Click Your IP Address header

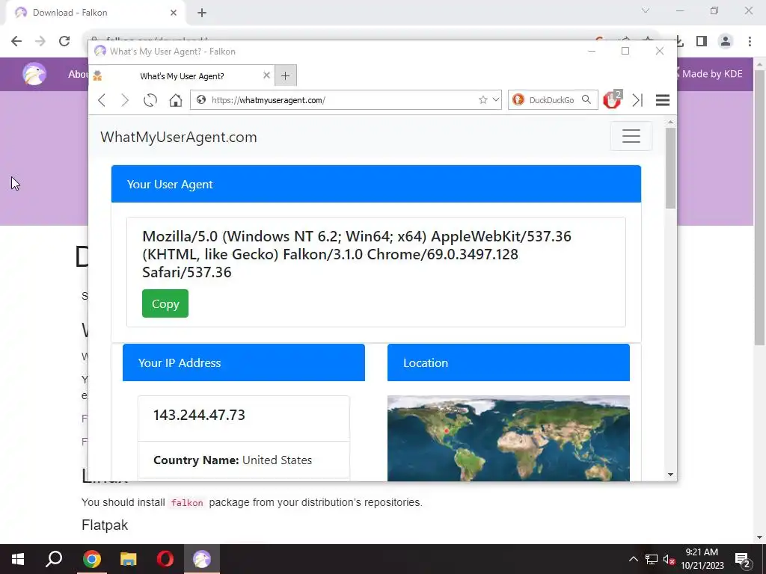(x=243, y=362)
